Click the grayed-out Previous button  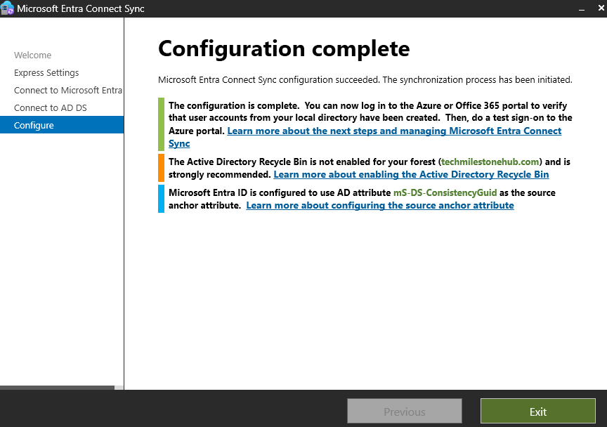[405, 411]
